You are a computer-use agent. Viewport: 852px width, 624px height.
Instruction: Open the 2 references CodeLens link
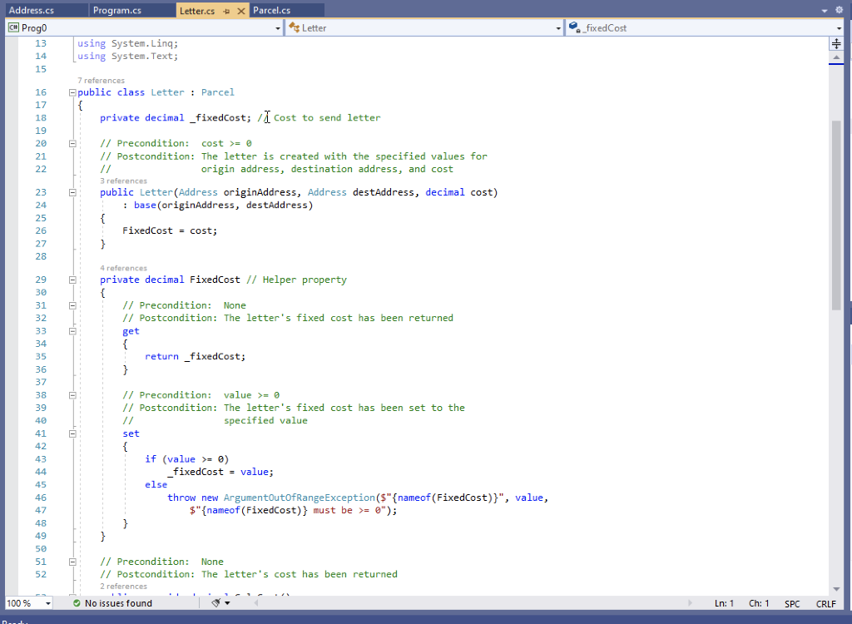point(123,586)
